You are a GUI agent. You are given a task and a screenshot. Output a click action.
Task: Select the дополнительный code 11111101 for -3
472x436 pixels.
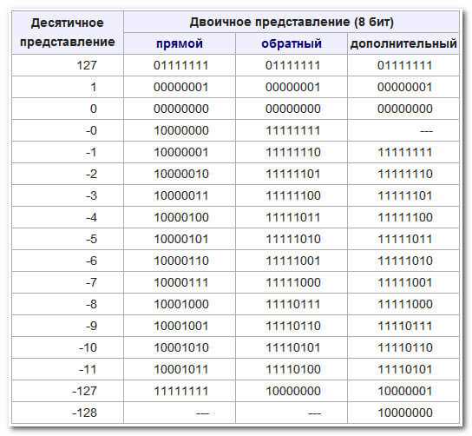[405, 195]
